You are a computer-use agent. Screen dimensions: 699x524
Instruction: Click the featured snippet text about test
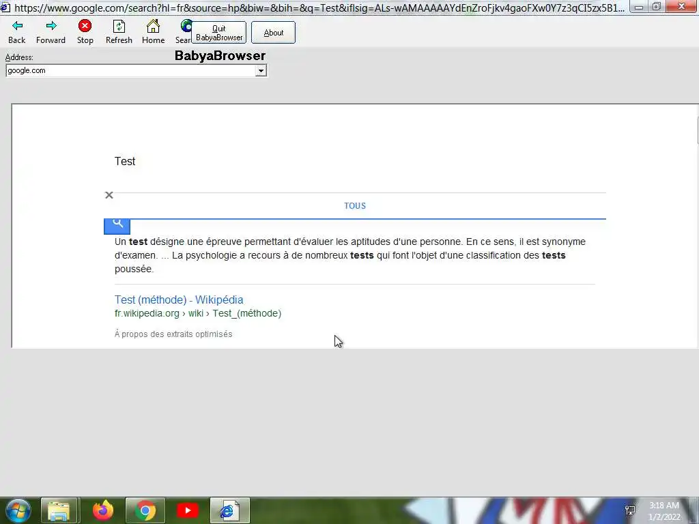[x=350, y=255]
